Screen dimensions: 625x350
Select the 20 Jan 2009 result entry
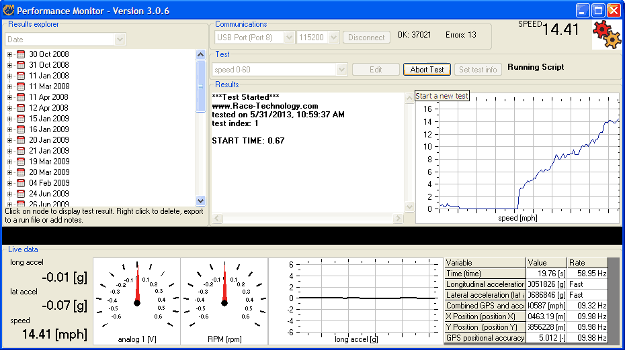(49, 140)
